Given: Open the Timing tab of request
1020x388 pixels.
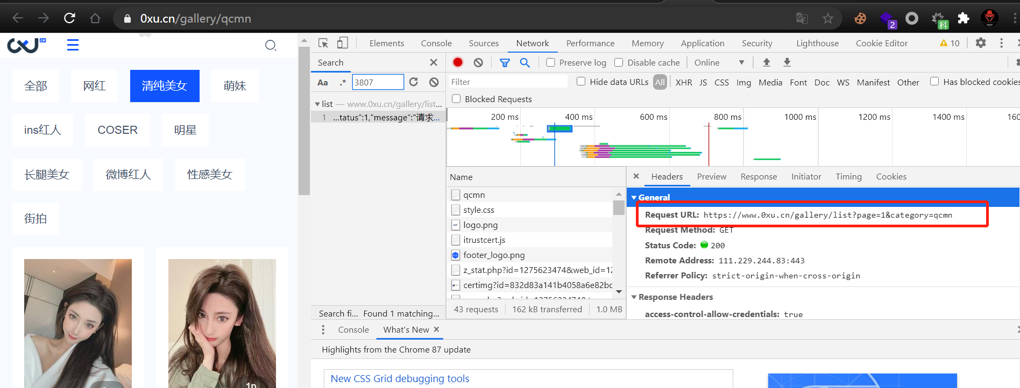Looking at the screenshot, I should click(x=848, y=176).
